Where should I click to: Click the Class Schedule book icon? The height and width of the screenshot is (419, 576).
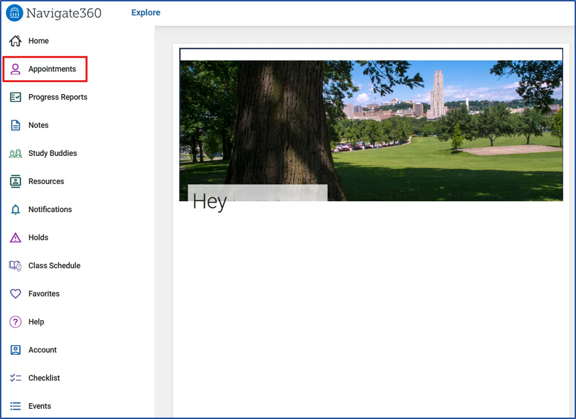point(15,266)
